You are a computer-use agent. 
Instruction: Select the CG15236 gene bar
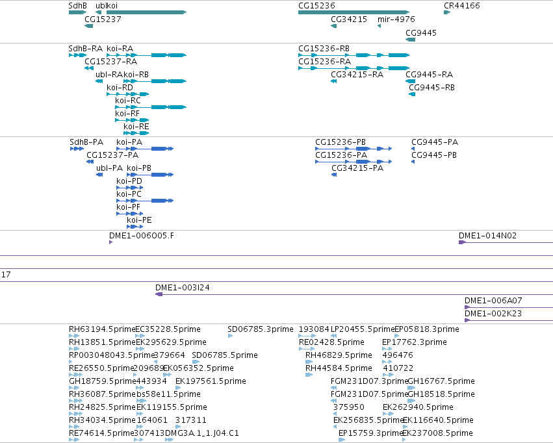[354, 12]
